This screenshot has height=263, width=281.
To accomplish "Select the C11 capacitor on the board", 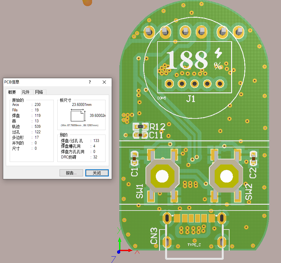I will point(140,135).
